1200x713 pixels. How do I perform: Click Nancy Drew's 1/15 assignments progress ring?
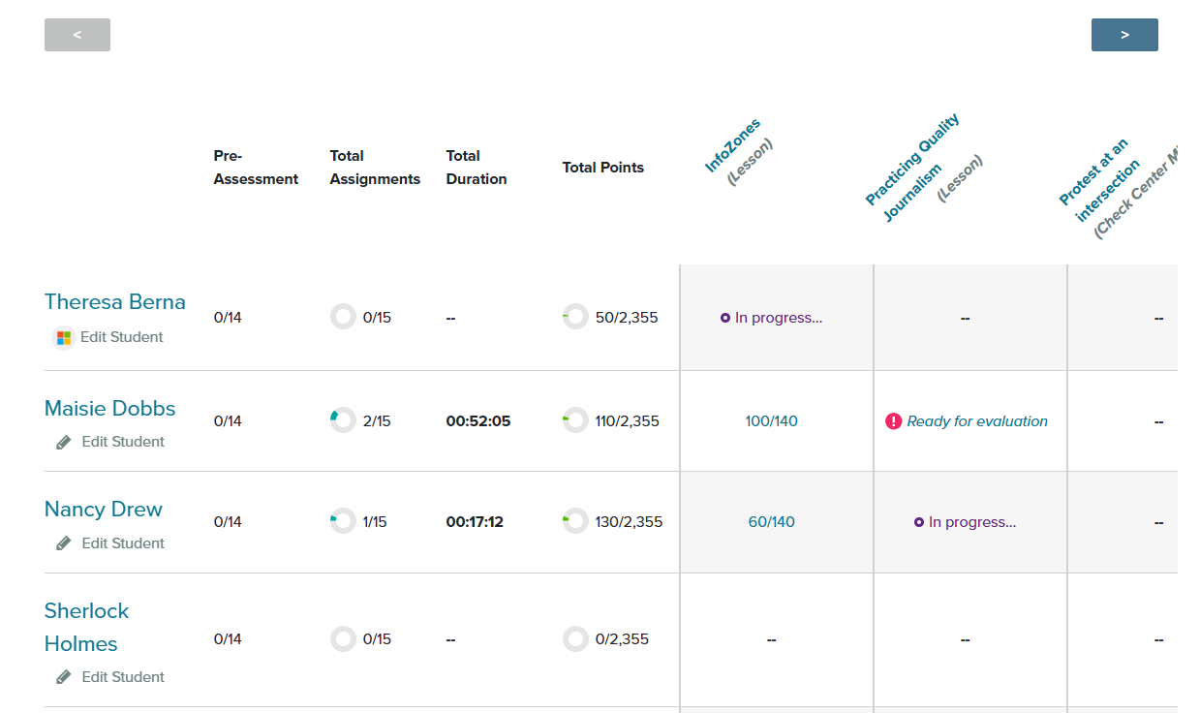[343, 522]
